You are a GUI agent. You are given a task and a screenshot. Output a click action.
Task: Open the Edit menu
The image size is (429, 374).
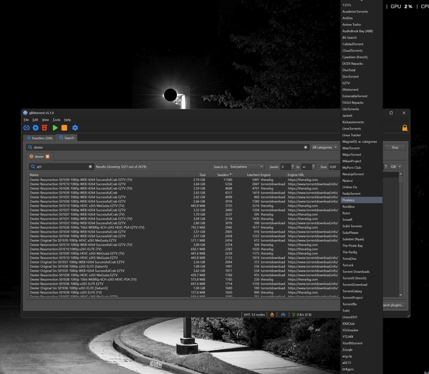[x=36, y=120]
